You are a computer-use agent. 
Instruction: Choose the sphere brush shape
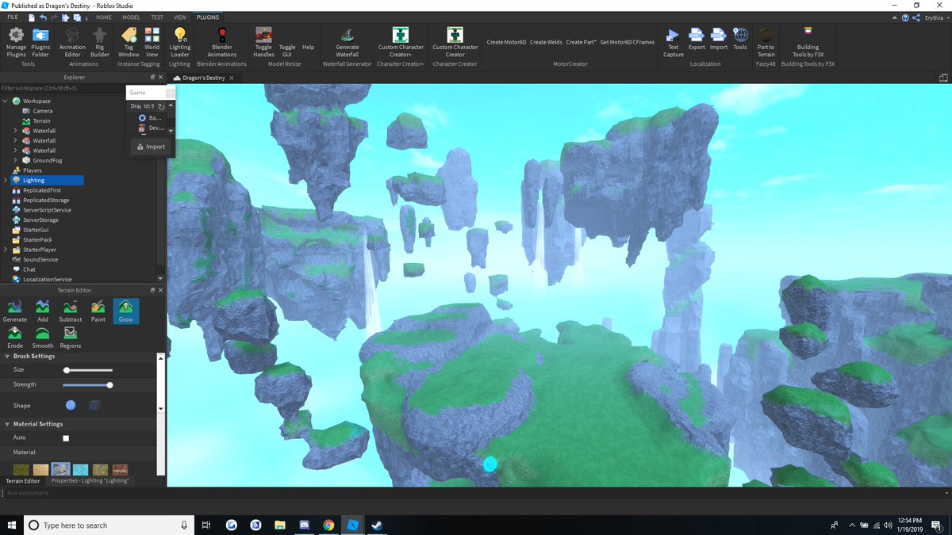coord(71,405)
